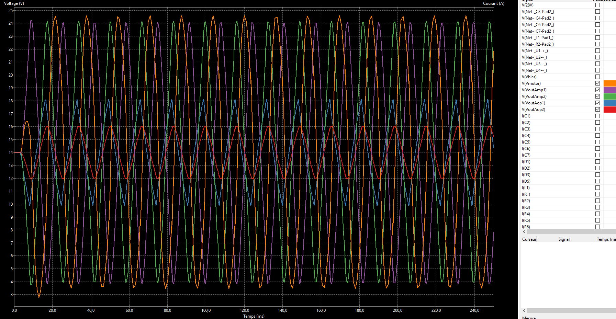Enable the I(C1) current checkbox
616x319 pixels.
pos(597,116)
